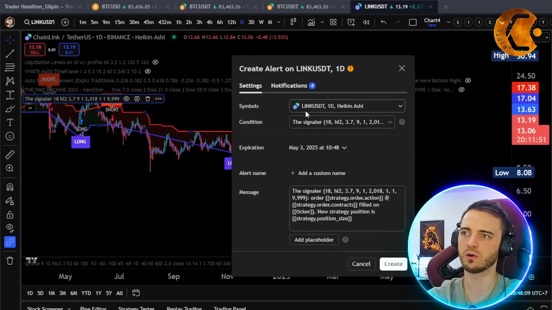Viewport: 552px width, 310px height.
Task: Create the LINKUSDT alert
Action: pyautogui.click(x=393, y=264)
